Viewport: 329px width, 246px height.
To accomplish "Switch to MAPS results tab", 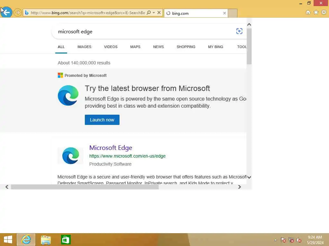I will coord(135,47).
